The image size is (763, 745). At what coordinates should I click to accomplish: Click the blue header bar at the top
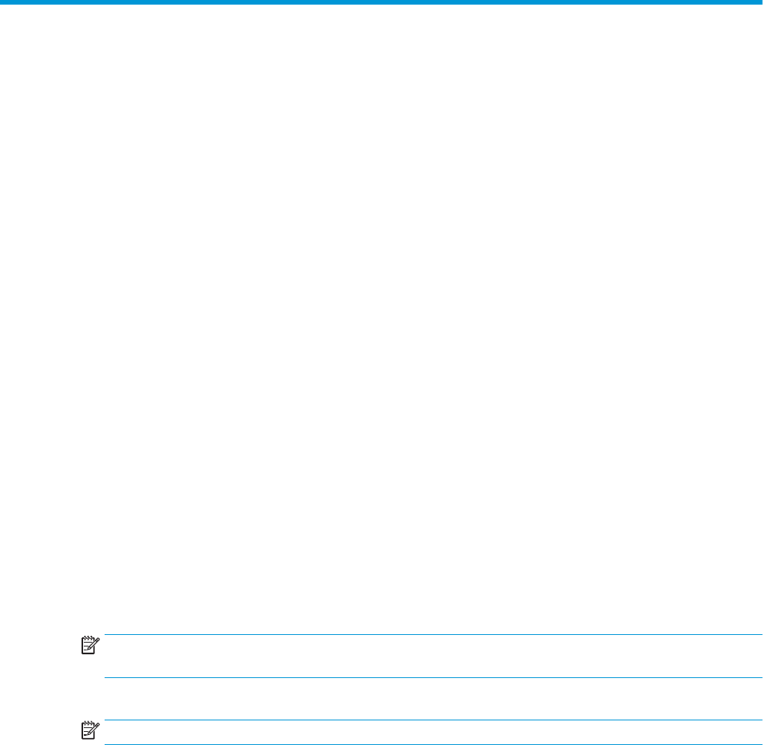tap(381, 2)
